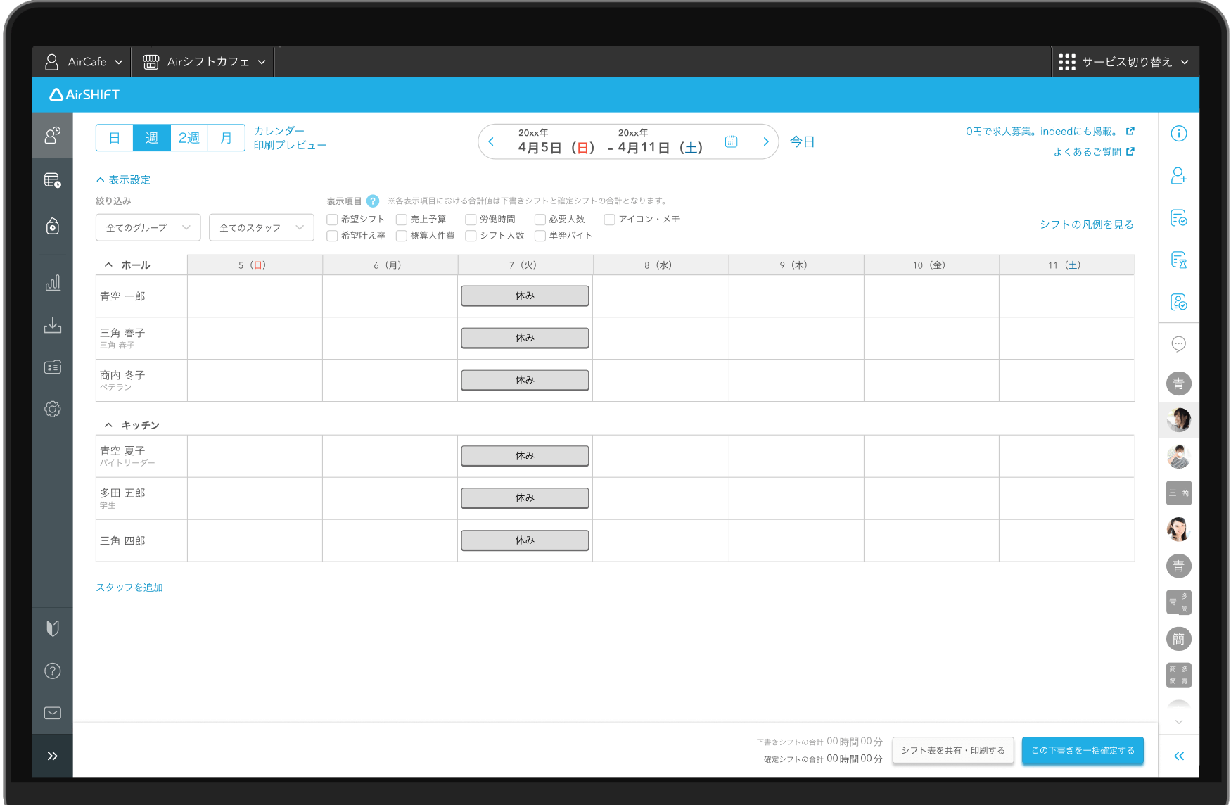This screenshot has height=805, width=1231.
Task: Open settings gear icon in left sidebar
Action: (53, 410)
